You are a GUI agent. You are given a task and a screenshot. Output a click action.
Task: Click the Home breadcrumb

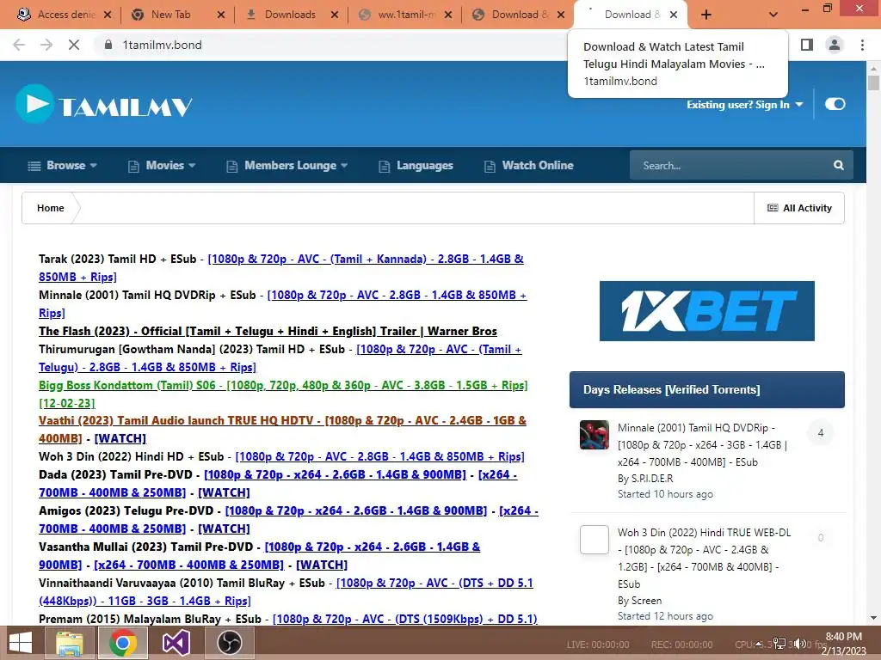51,208
